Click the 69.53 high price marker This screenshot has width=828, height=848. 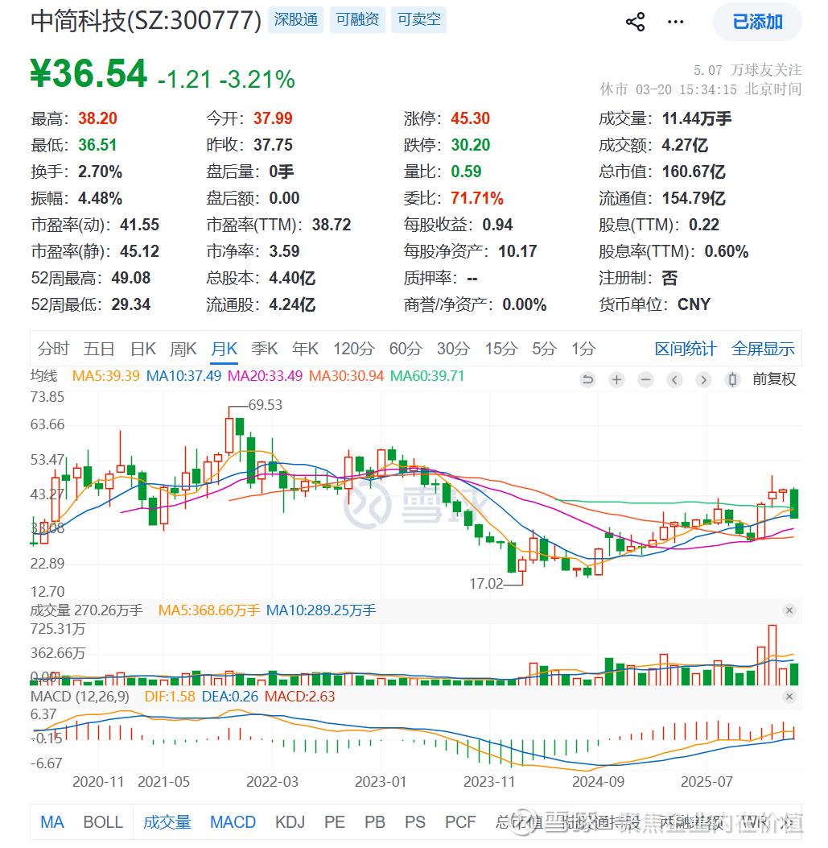(265, 405)
